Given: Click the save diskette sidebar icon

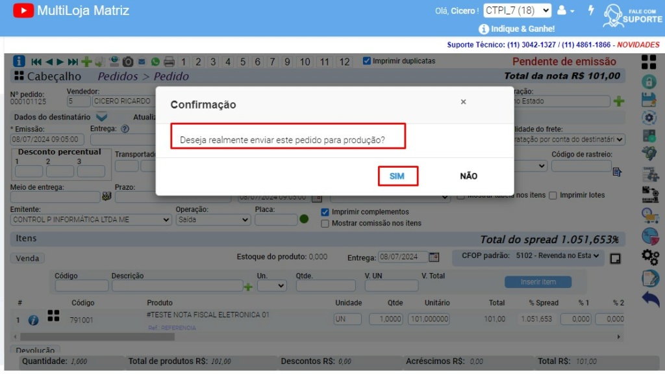Looking at the screenshot, I should 649,99.
